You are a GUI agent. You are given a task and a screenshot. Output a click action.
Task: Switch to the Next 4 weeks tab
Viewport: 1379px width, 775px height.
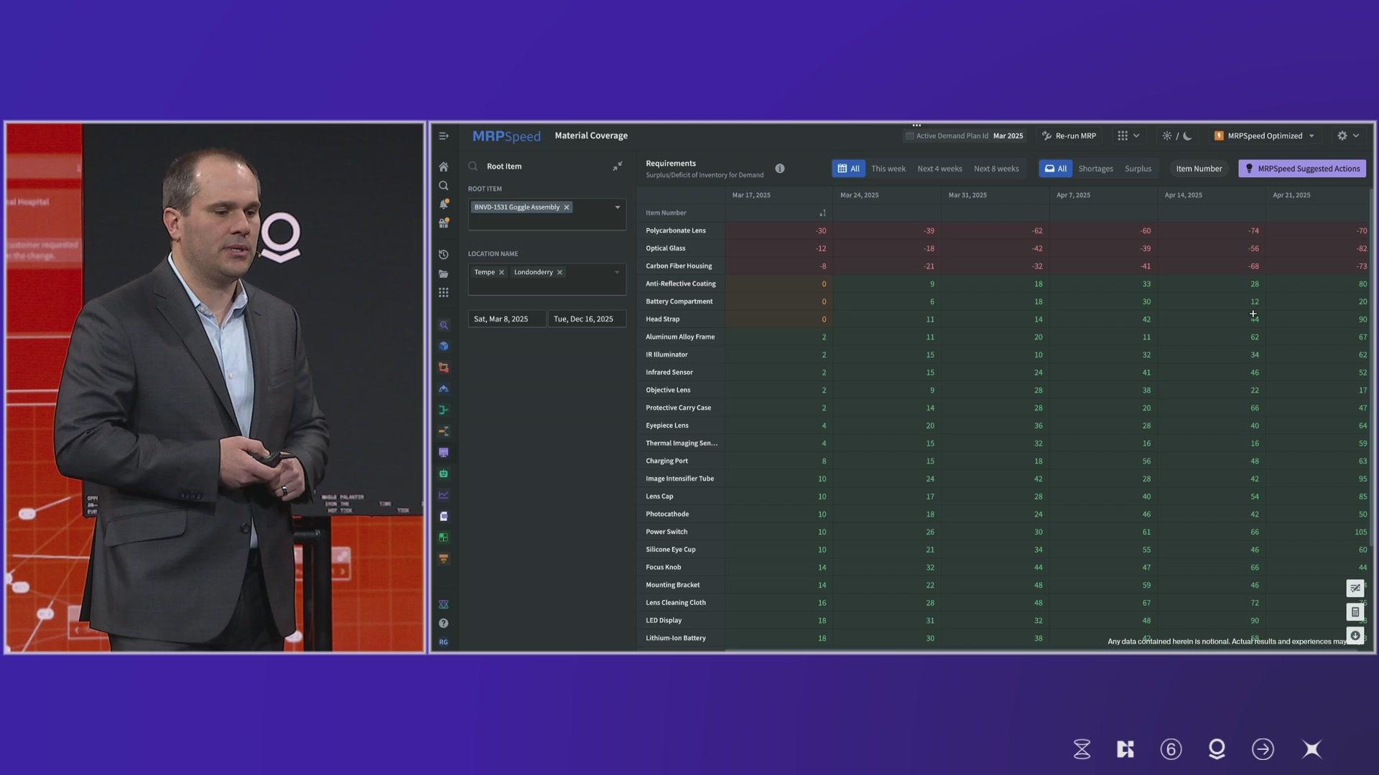(939, 169)
